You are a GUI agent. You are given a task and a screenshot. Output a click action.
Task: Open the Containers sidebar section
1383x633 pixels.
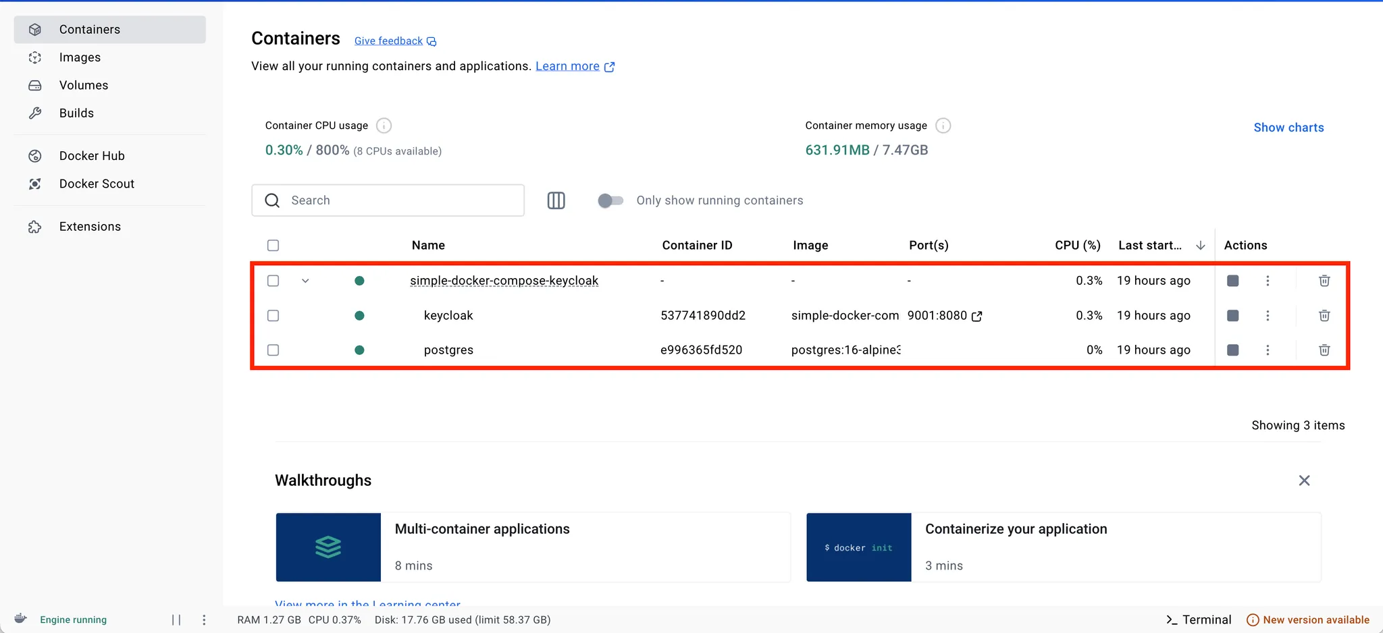[109, 30]
